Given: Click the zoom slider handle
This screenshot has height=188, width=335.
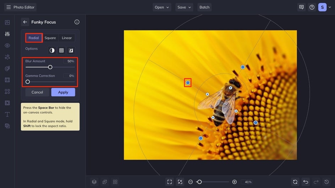Looking at the screenshot, I should point(199,182).
